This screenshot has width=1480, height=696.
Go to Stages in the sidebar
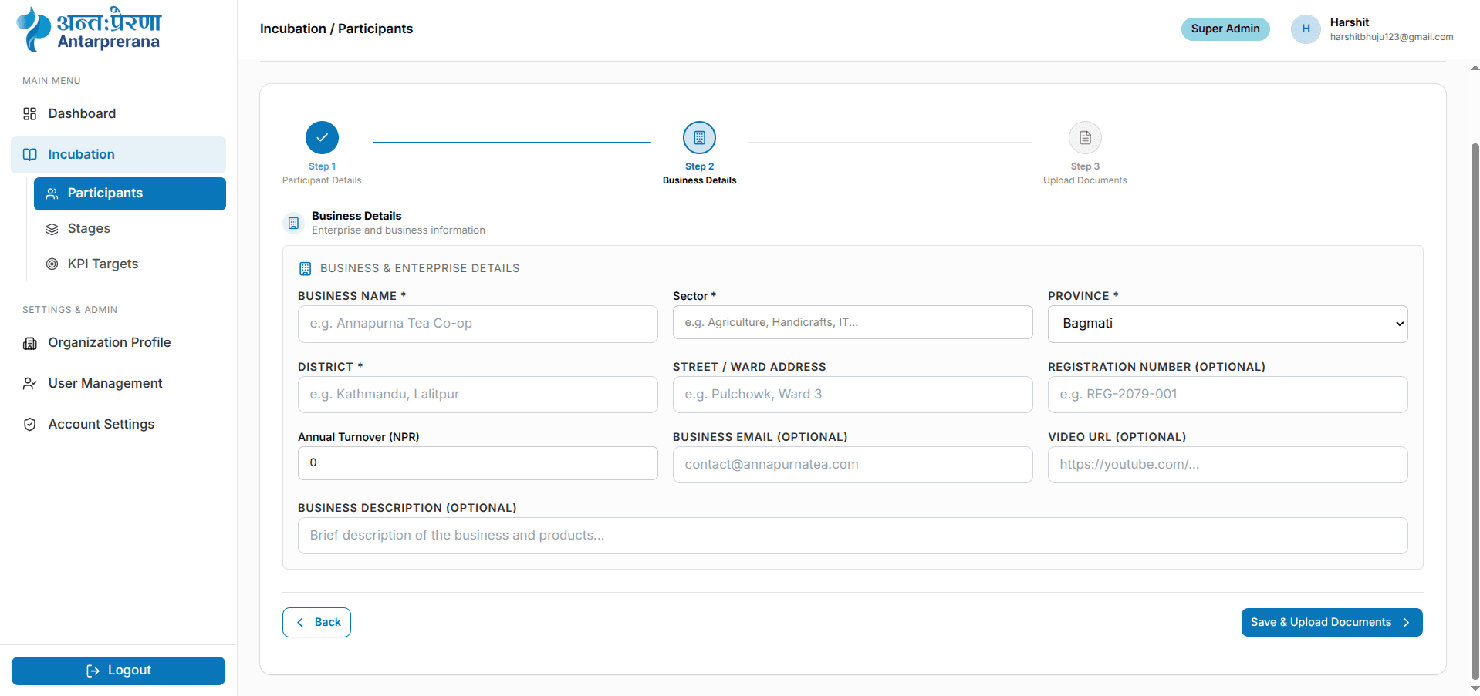[130, 229]
